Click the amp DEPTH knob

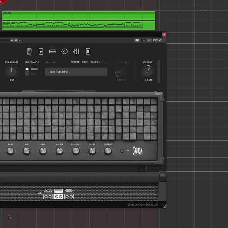pyautogui.click(x=92, y=150)
